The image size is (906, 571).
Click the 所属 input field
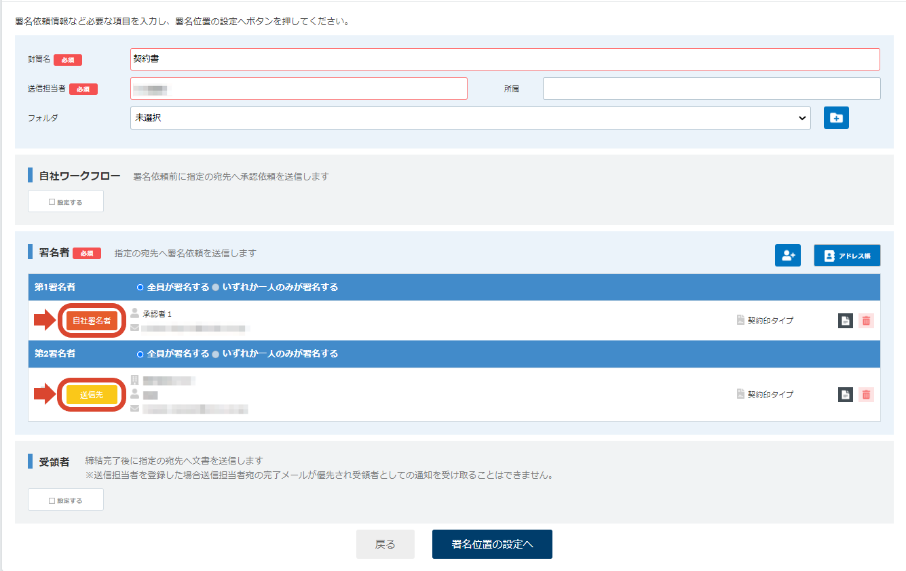pyautogui.click(x=712, y=88)
